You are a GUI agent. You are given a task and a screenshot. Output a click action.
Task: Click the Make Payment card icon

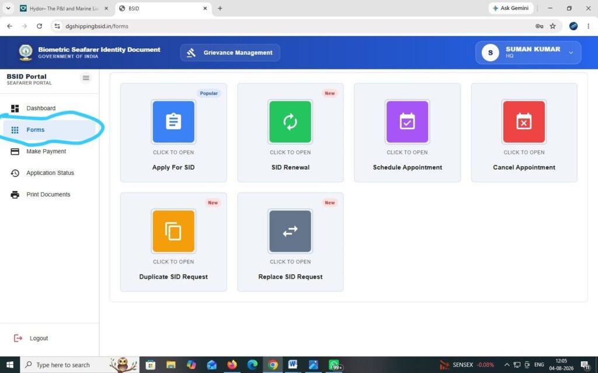pos(15,152)
